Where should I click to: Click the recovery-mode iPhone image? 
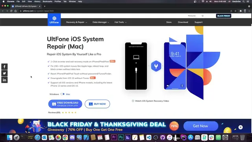pyautogui.click(x=136, y=66)
